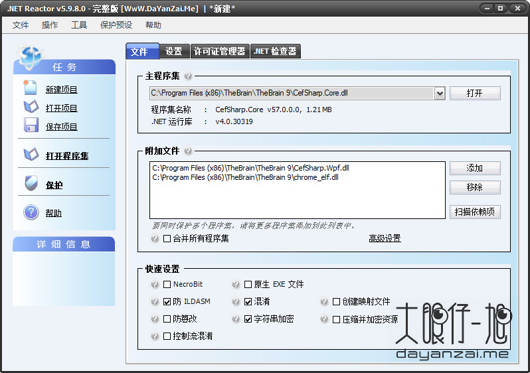Screen dimensions: 530x373
Task: Click help icon beside 创建映射文件
Action: pyautogui.click(x=324, y=301)
